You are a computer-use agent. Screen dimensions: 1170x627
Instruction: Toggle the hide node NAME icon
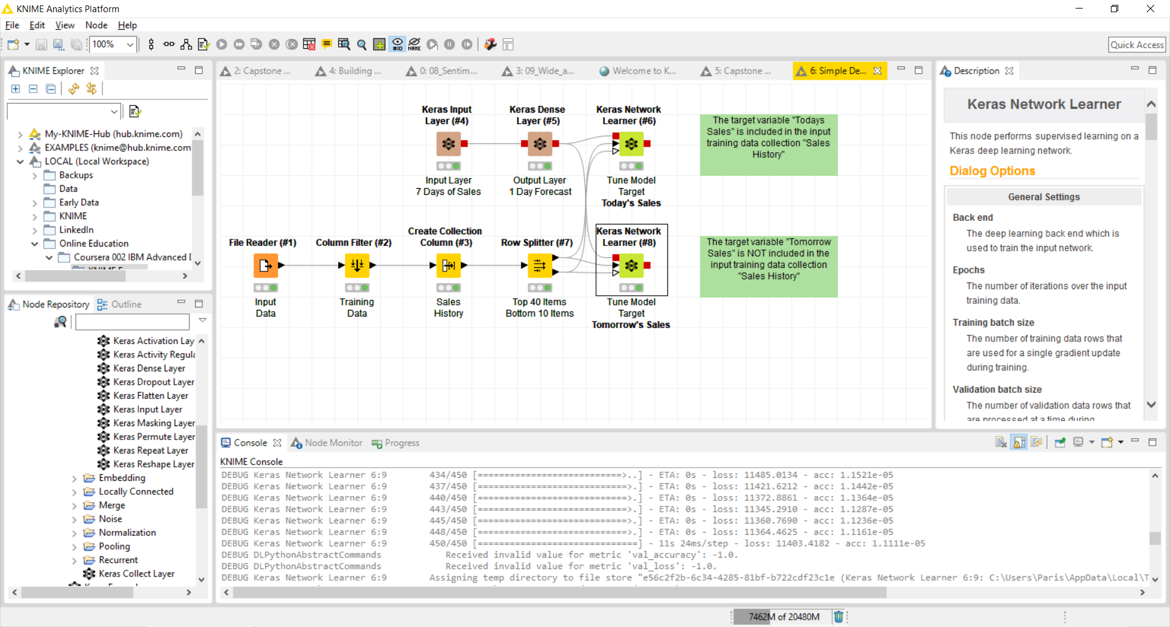(x=414, y=44)
